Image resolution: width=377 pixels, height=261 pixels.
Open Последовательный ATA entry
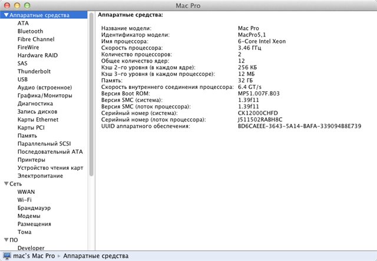click(50, 152)
